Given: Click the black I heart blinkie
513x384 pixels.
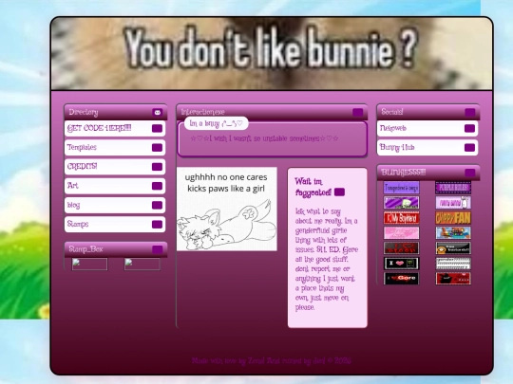Looking at the screenshot, I should (402, 264).
